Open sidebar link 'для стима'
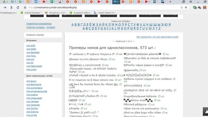Image resolution: width=208 pixels, height=117 pixels. click(31, 70)
